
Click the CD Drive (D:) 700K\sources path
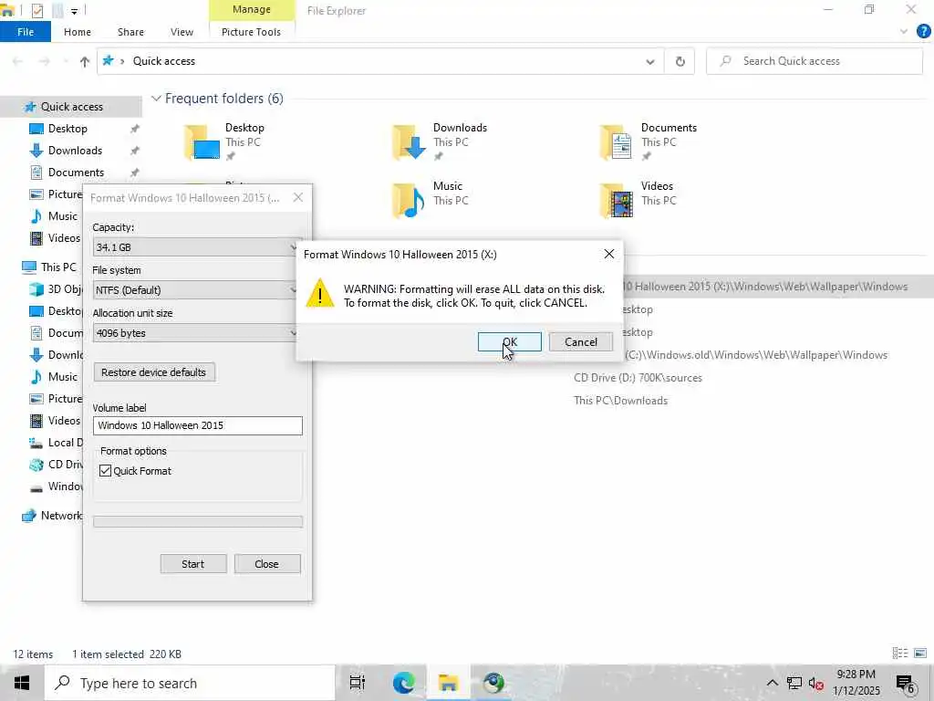(638, 378)
